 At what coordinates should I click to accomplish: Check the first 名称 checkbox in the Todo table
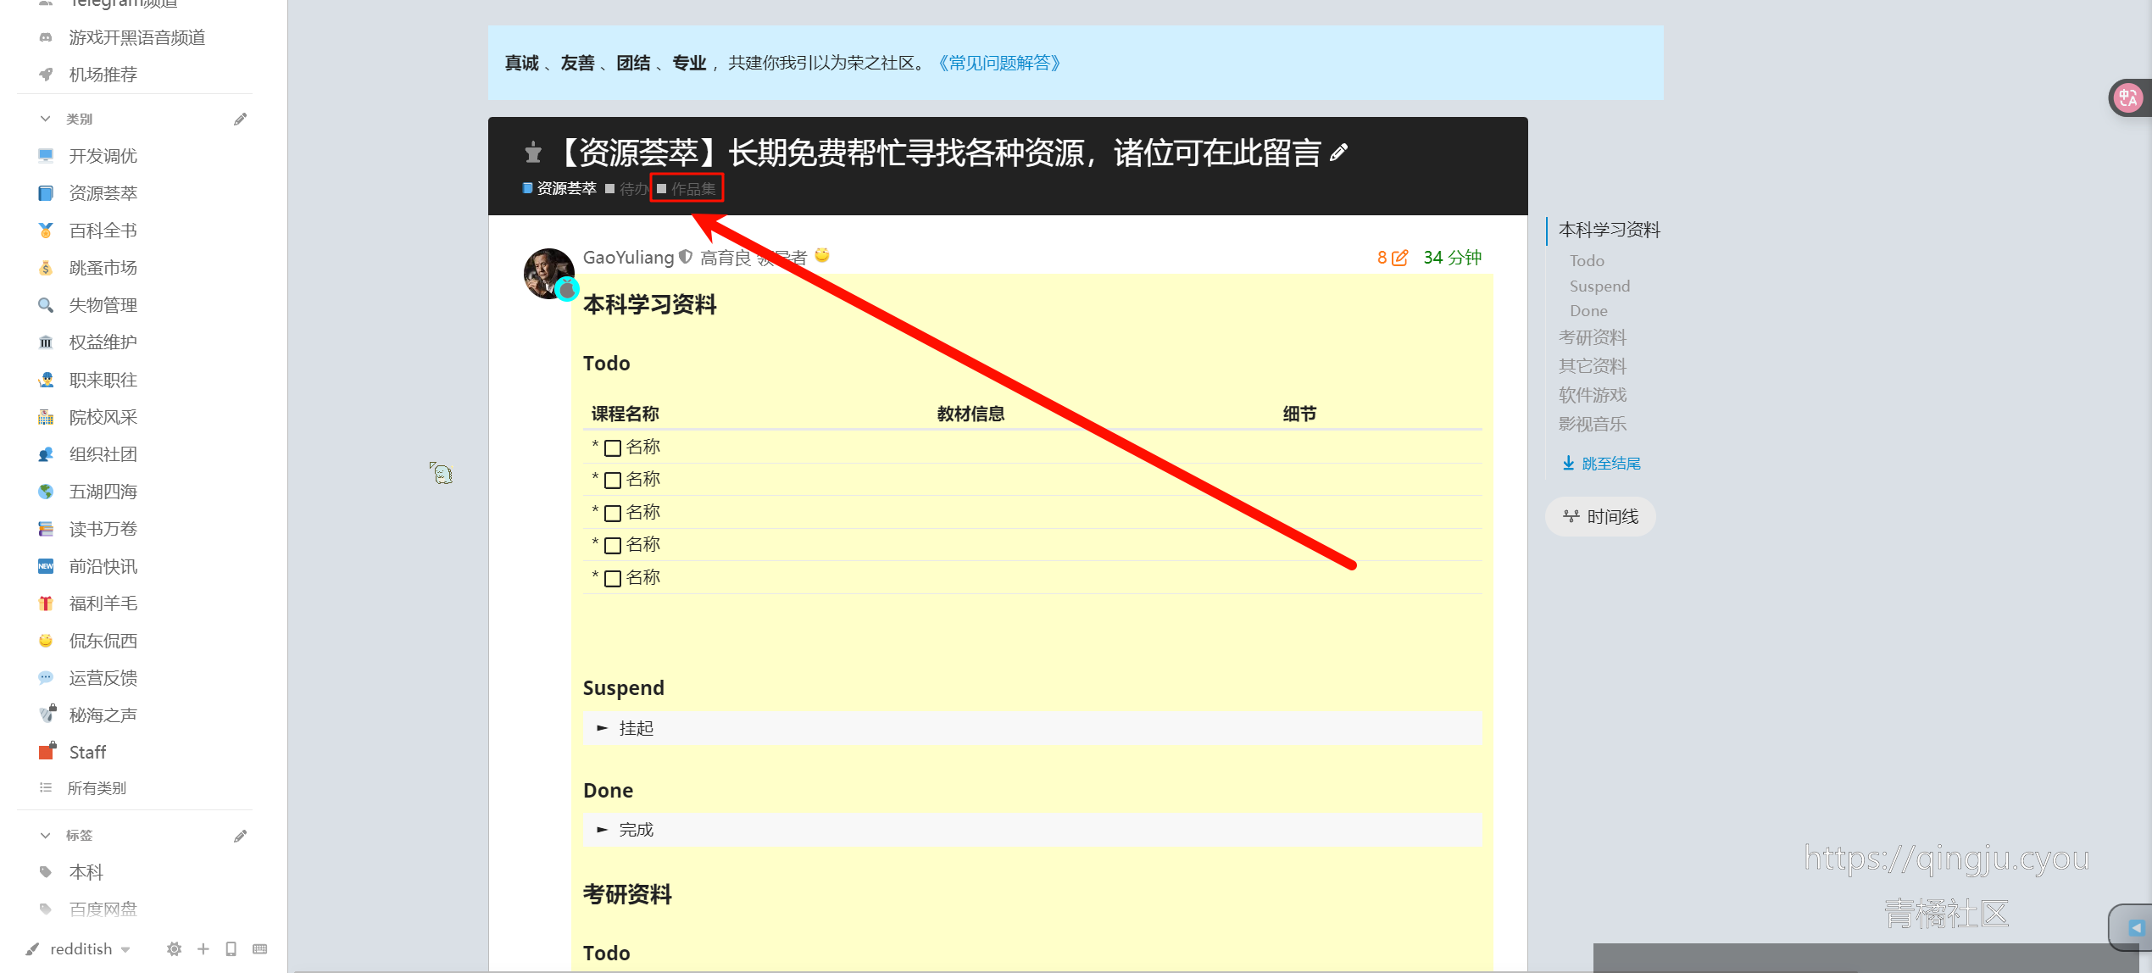pos(613,448)
